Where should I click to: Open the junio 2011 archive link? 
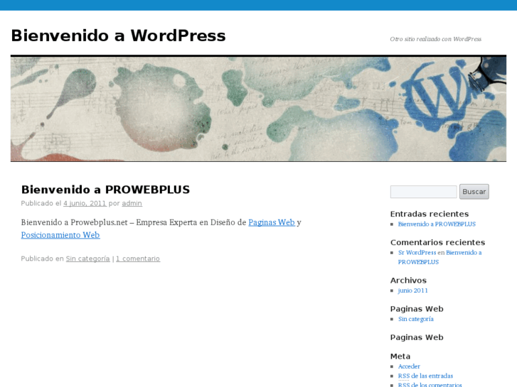coord(412,290)
